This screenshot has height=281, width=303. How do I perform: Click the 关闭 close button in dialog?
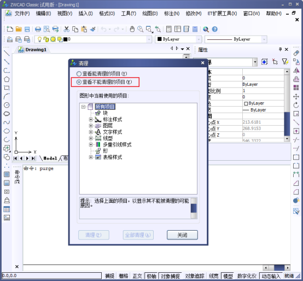click(x=182, y=235)
